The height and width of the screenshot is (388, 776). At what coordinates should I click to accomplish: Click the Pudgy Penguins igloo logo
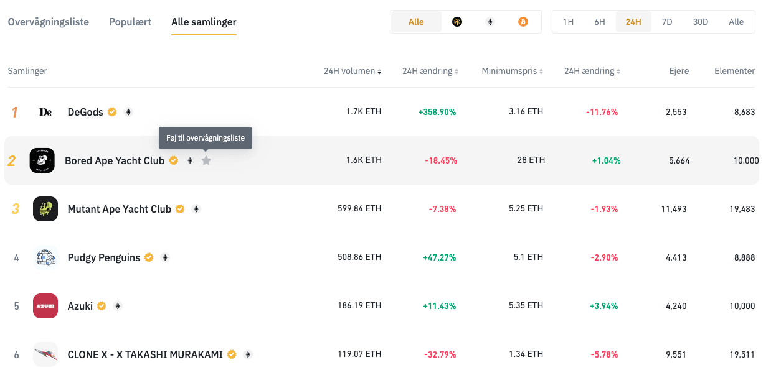(45, 257)
